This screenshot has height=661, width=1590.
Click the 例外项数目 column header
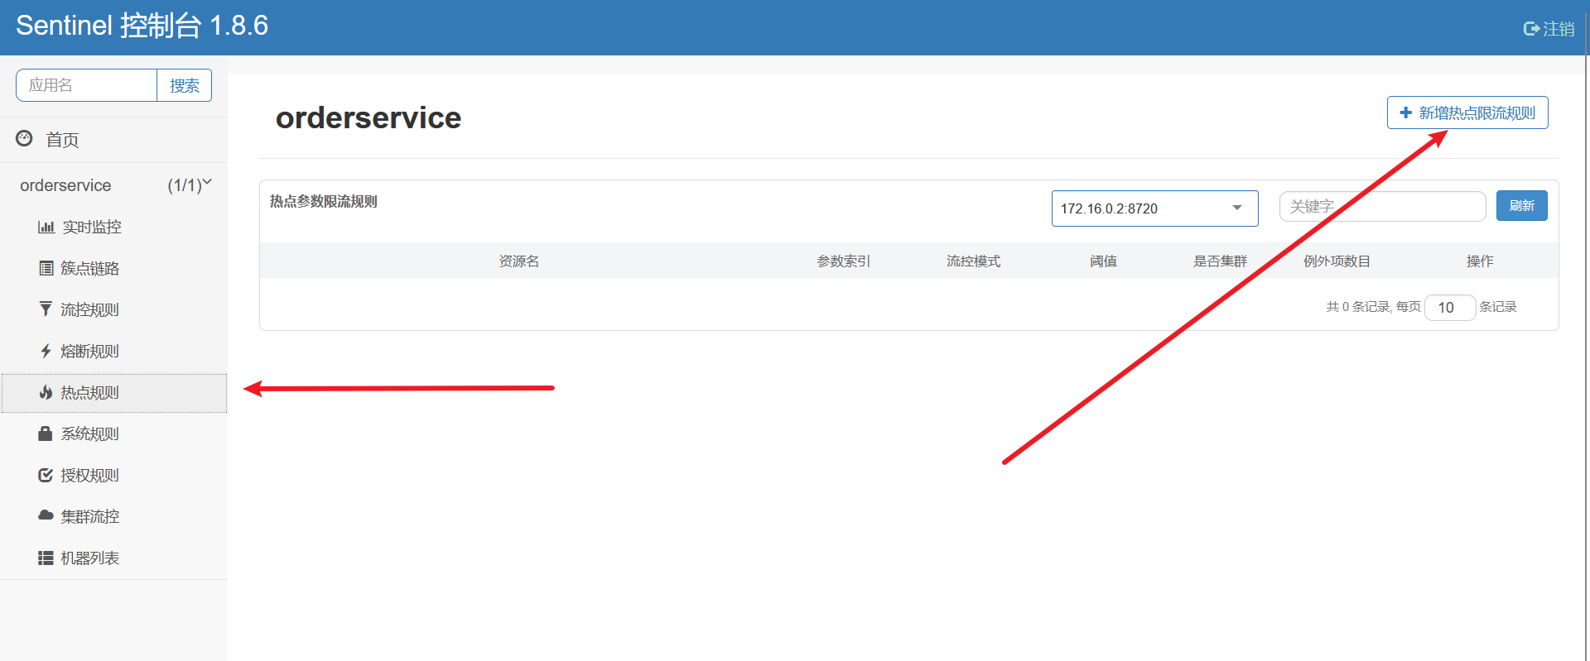pos(1337,261)
